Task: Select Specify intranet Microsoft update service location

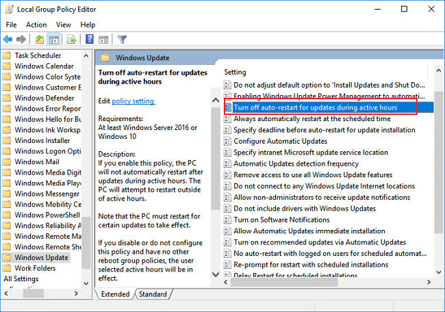Action: 311,153
